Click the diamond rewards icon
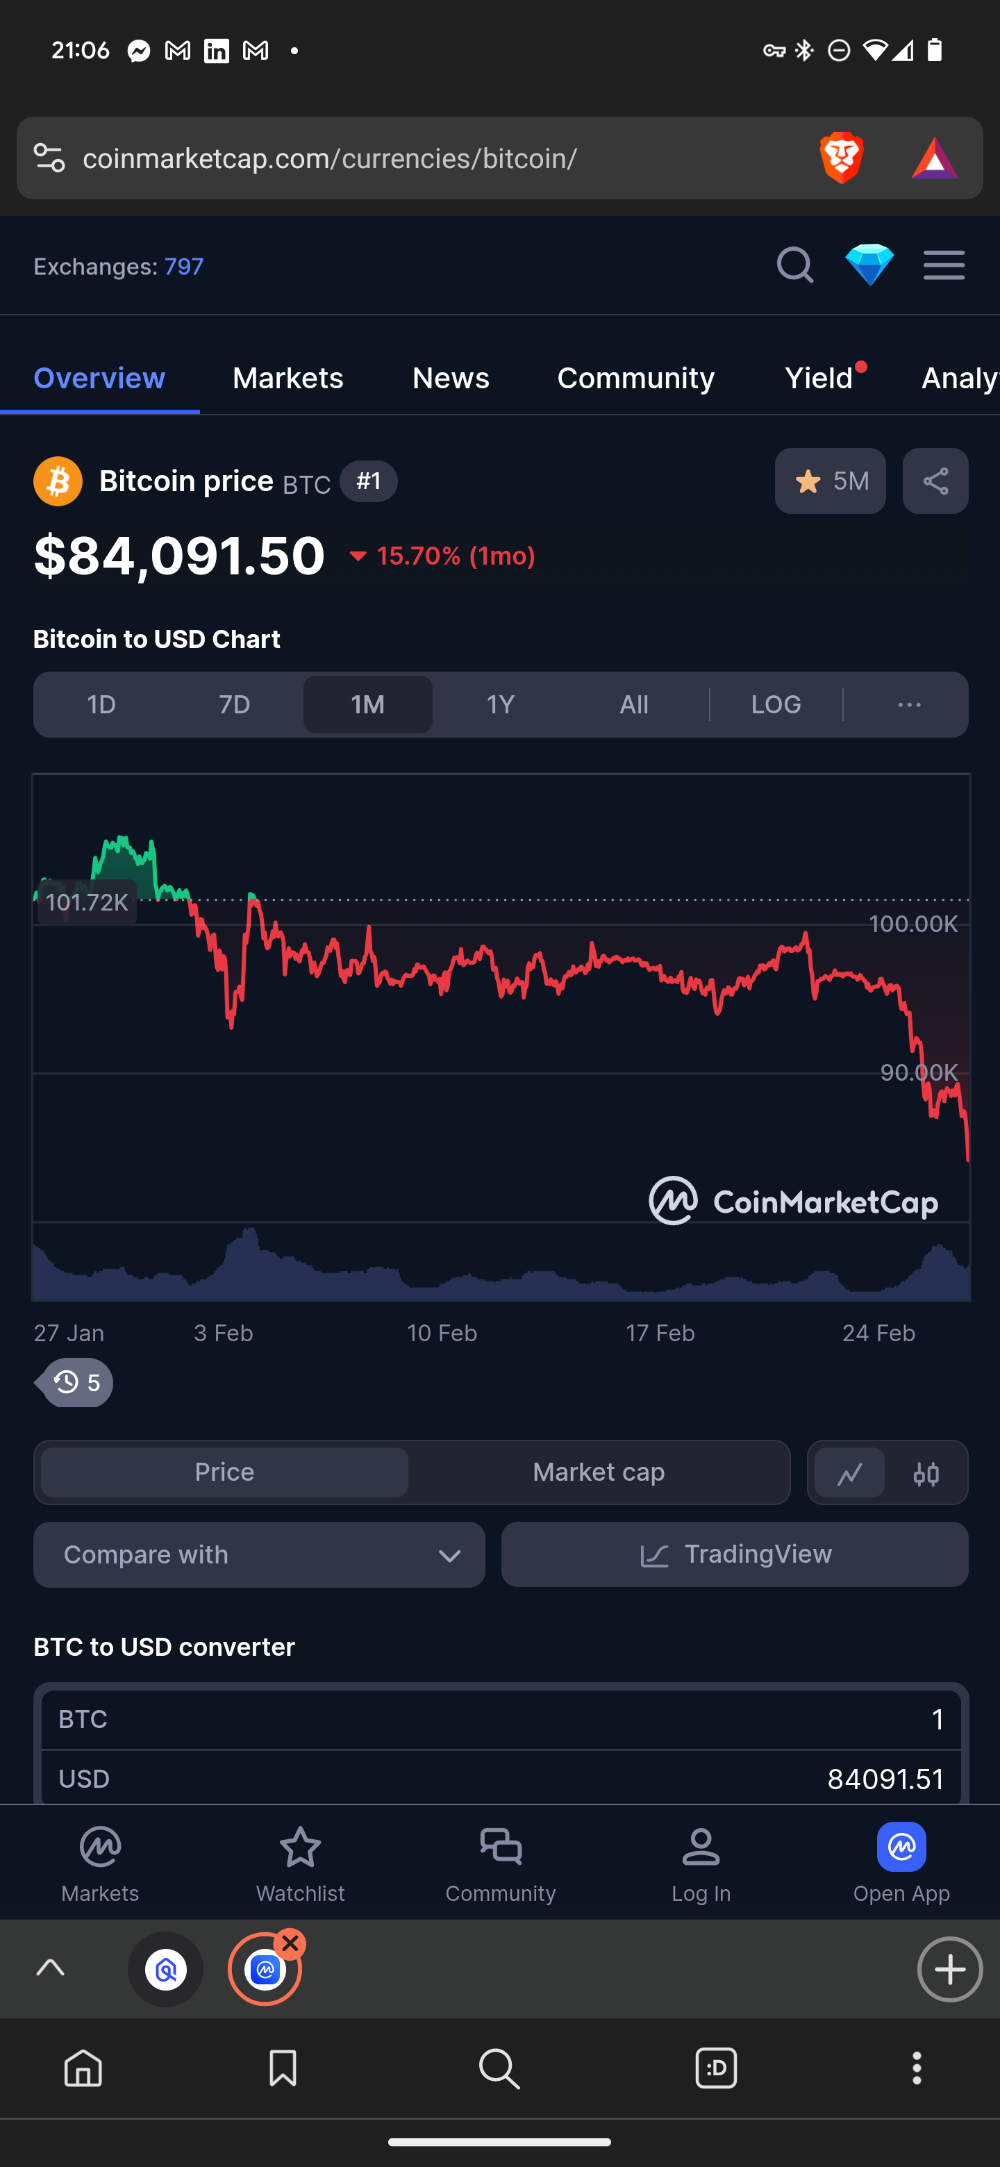 tap(869, 266)
